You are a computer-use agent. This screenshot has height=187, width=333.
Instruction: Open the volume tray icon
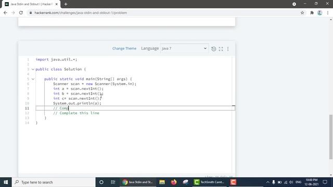(x=291, y=182)
